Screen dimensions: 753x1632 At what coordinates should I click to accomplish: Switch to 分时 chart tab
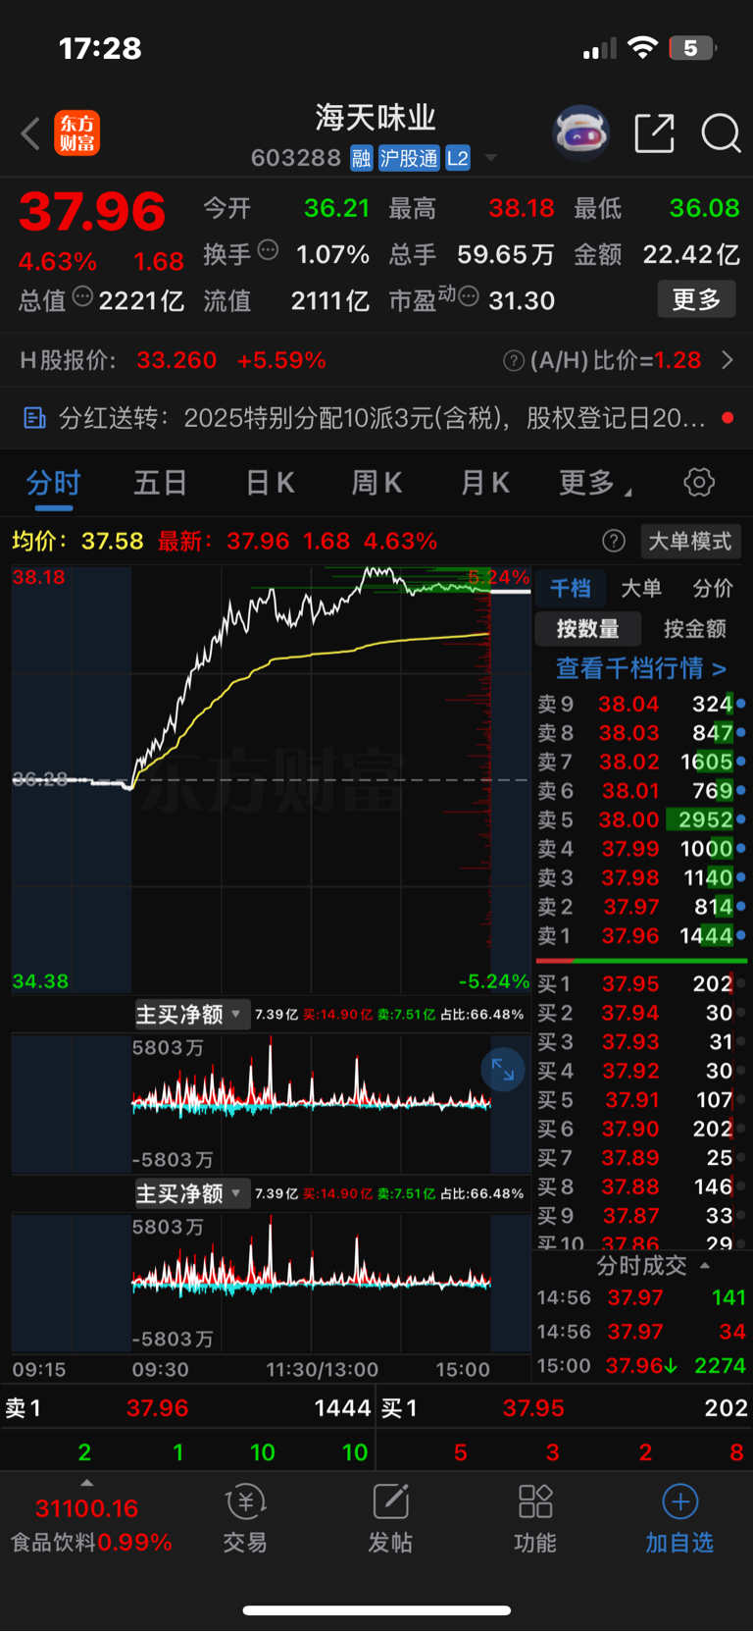(54, 483)
